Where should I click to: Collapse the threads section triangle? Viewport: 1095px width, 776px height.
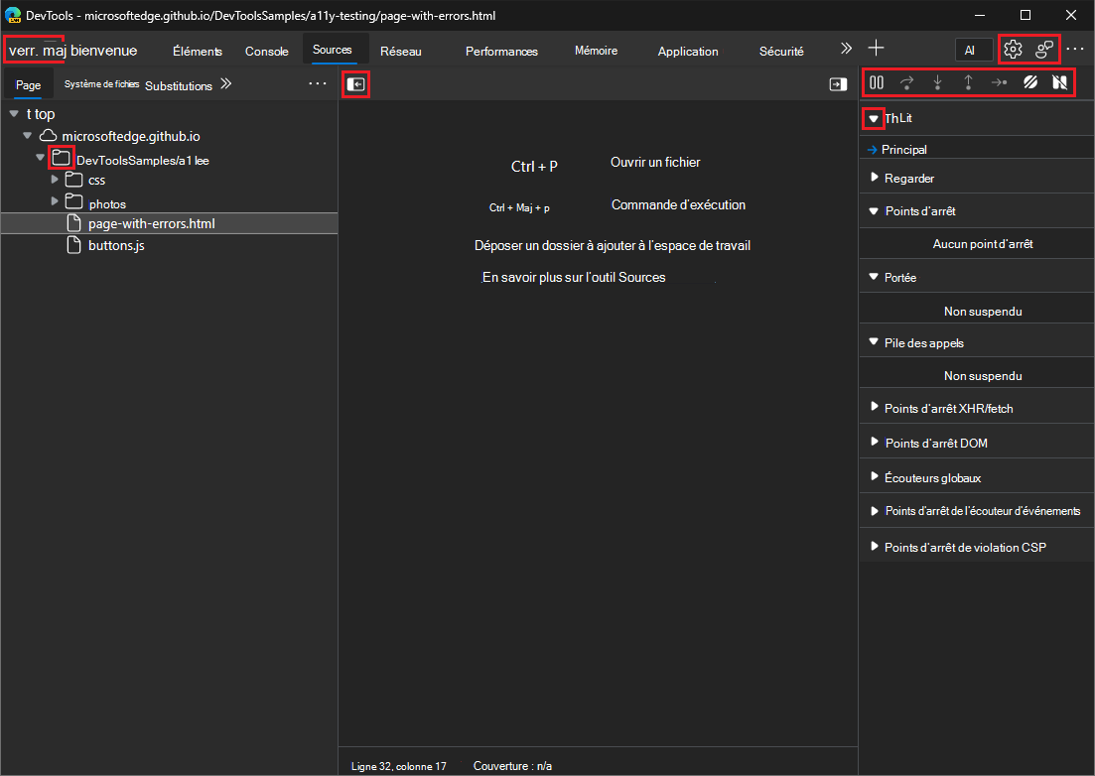873,119
